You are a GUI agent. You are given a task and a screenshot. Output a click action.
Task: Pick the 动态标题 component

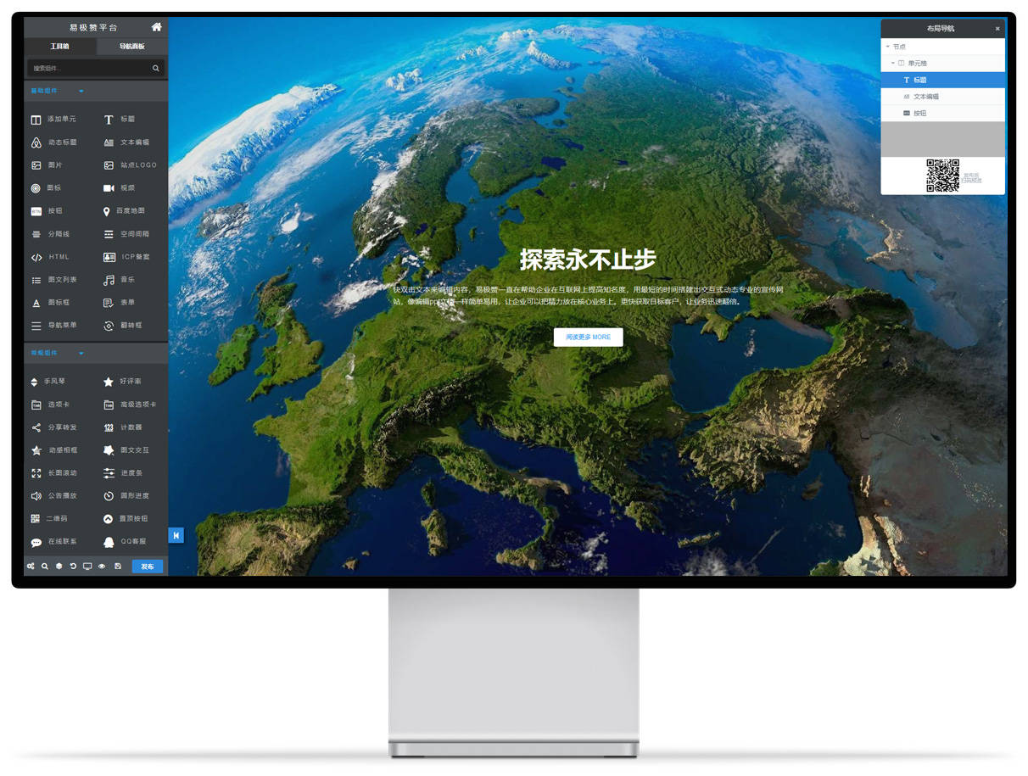tap(54, 142)
